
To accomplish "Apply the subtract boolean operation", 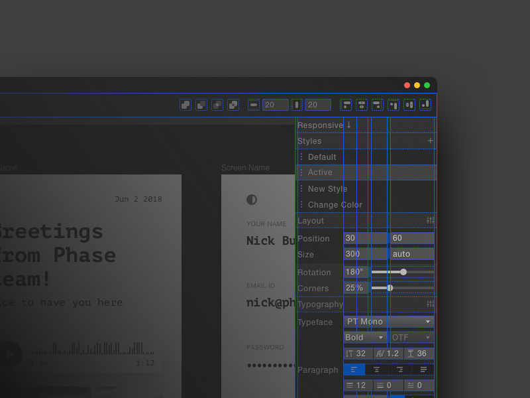I will (201, 105).
